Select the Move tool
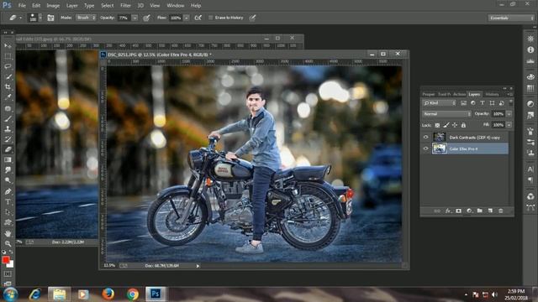Screen dimensions: 538x302 click(8, 45)
